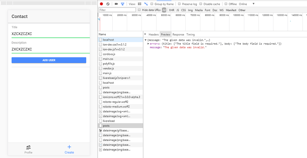This screenshot has width=307, height=158.
Task: Collapse the root response object
Action: [x=145, y=40]
